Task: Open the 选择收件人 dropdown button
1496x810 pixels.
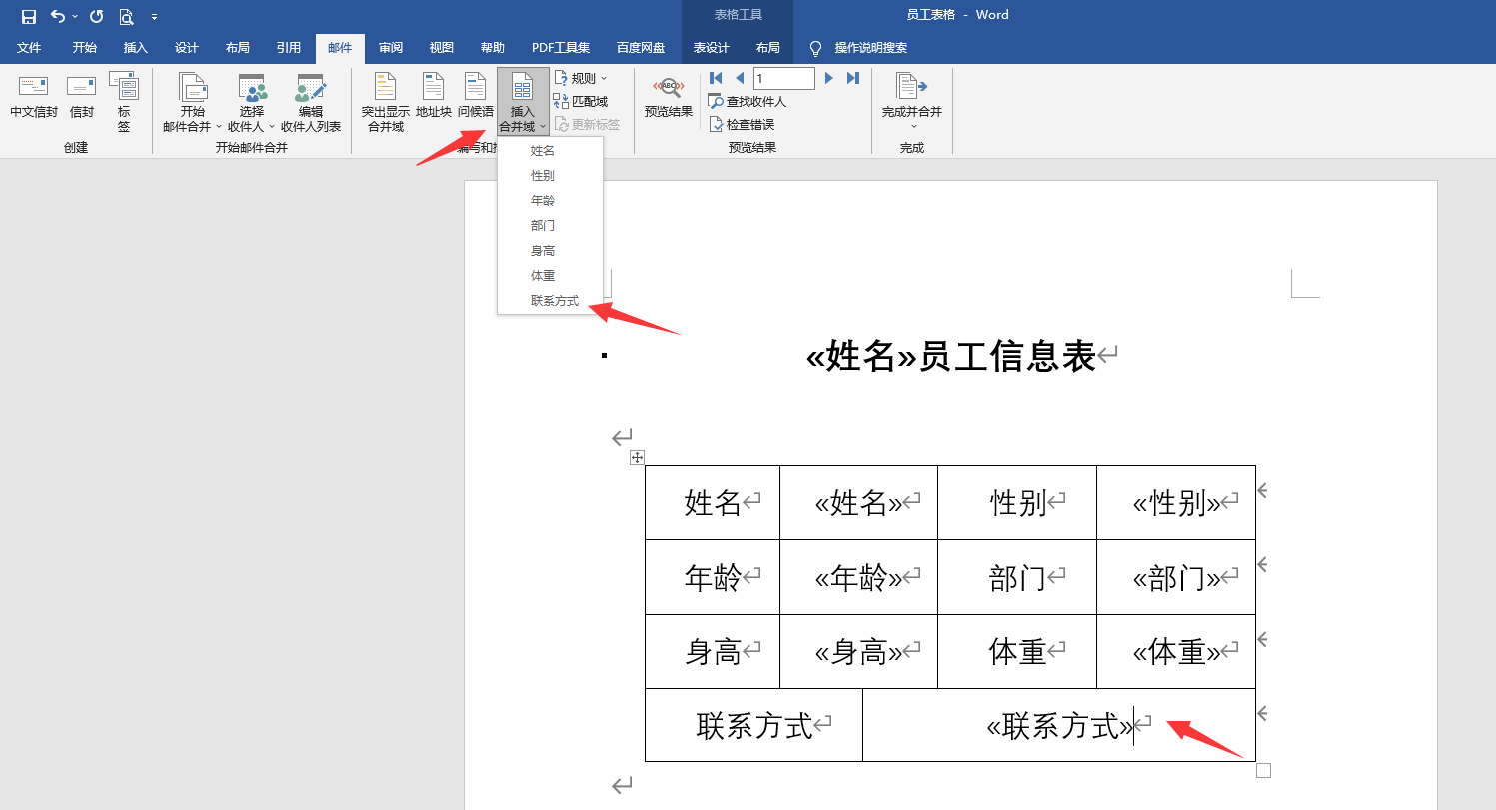Action: coord(251,103)
